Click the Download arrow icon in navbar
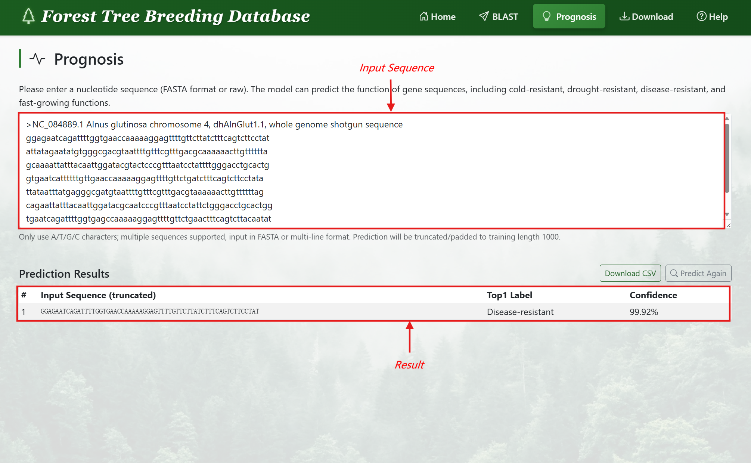This screenshot has width=751, height=463. (x=624, y=16)
